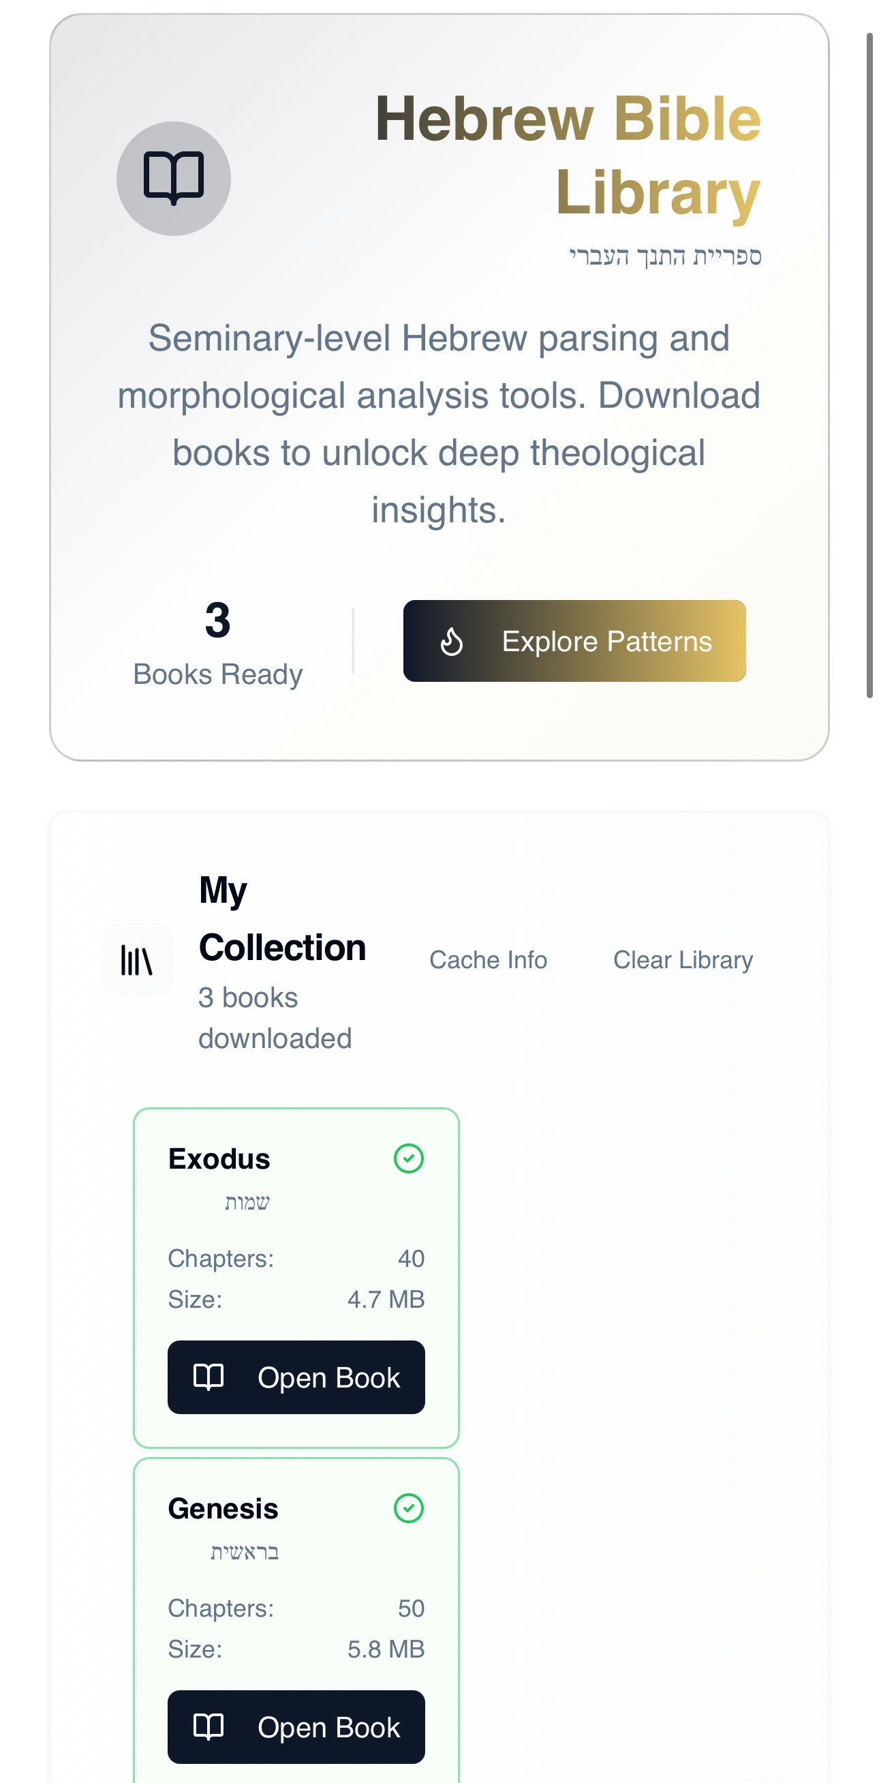
Task: Click the green checkmark on Exodus card
Action: pyautogui.click(x=408, y=1158)
